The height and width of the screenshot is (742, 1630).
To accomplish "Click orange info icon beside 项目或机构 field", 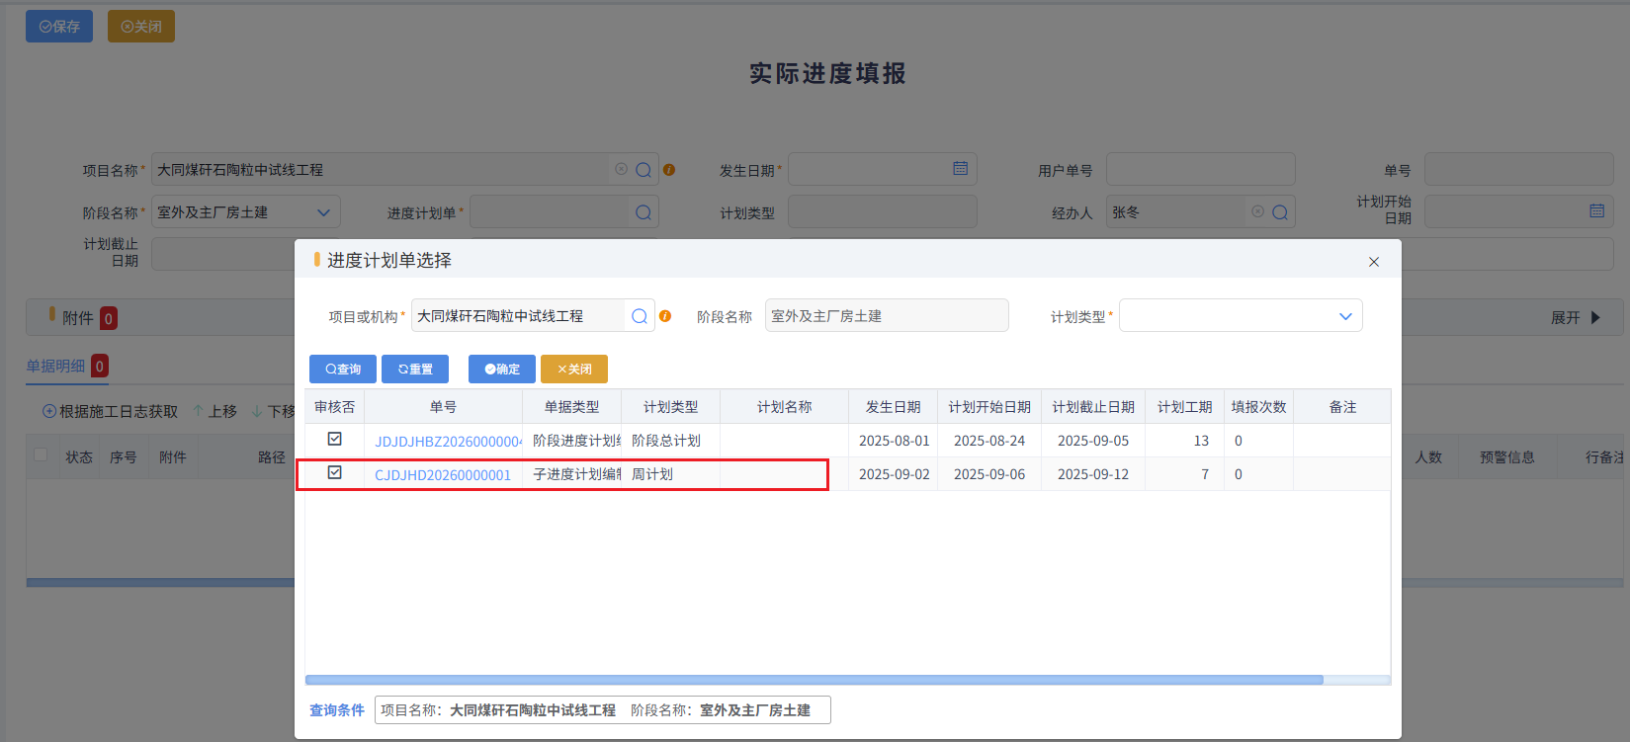I will pos(665,316).
